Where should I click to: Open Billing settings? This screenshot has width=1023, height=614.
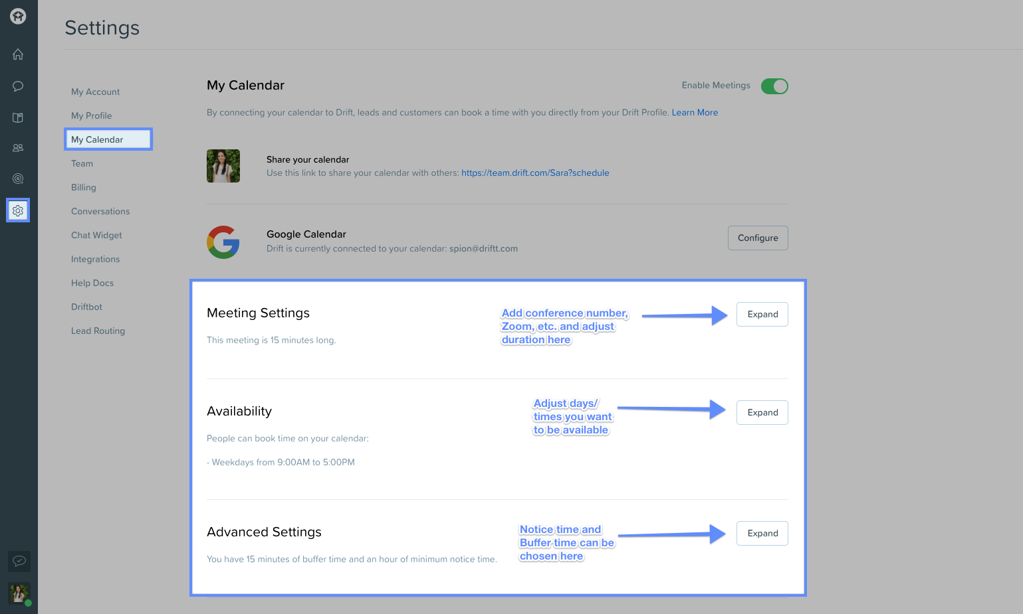(x=84, y=188)
